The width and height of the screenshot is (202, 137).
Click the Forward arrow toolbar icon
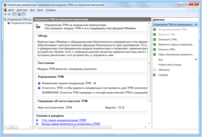pyautogui.click(x=9, y=14)
